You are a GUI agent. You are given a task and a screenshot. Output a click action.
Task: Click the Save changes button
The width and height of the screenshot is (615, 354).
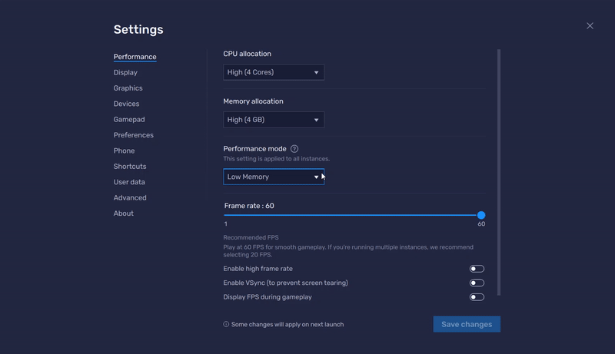[467, 324]
